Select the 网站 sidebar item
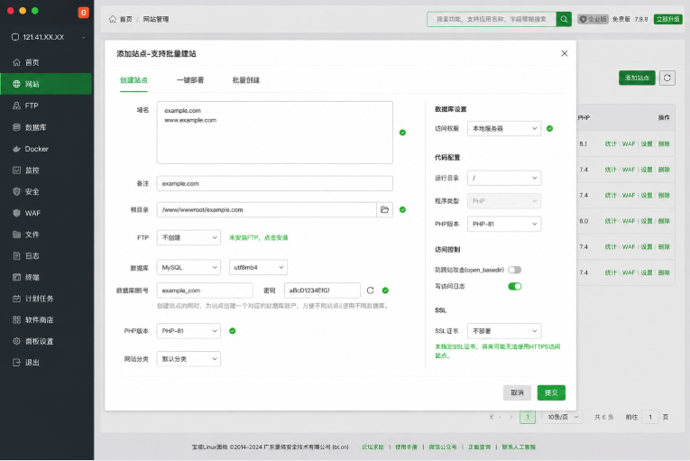 pos(46,84)
